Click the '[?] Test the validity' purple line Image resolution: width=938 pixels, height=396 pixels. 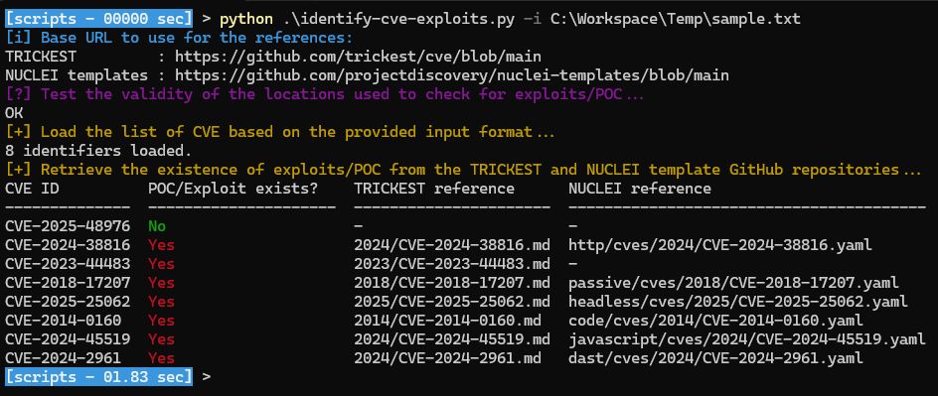click(325, 94)
